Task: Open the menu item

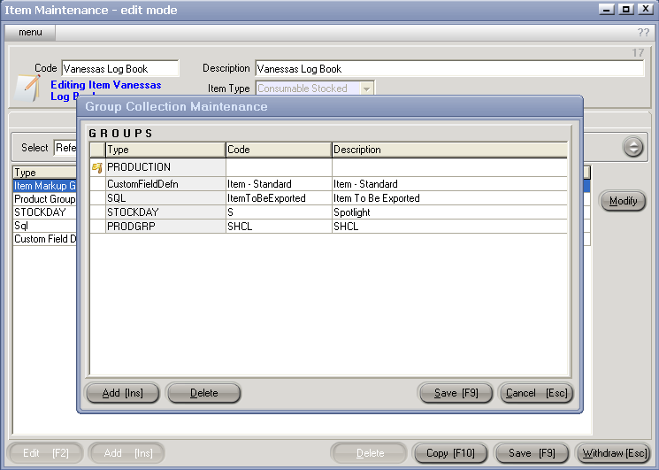Action: tap(30, 33)
